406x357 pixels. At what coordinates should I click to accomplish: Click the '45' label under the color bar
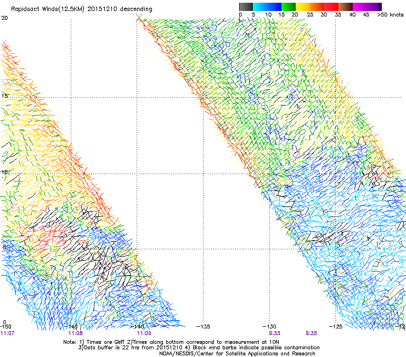[366, 15]
